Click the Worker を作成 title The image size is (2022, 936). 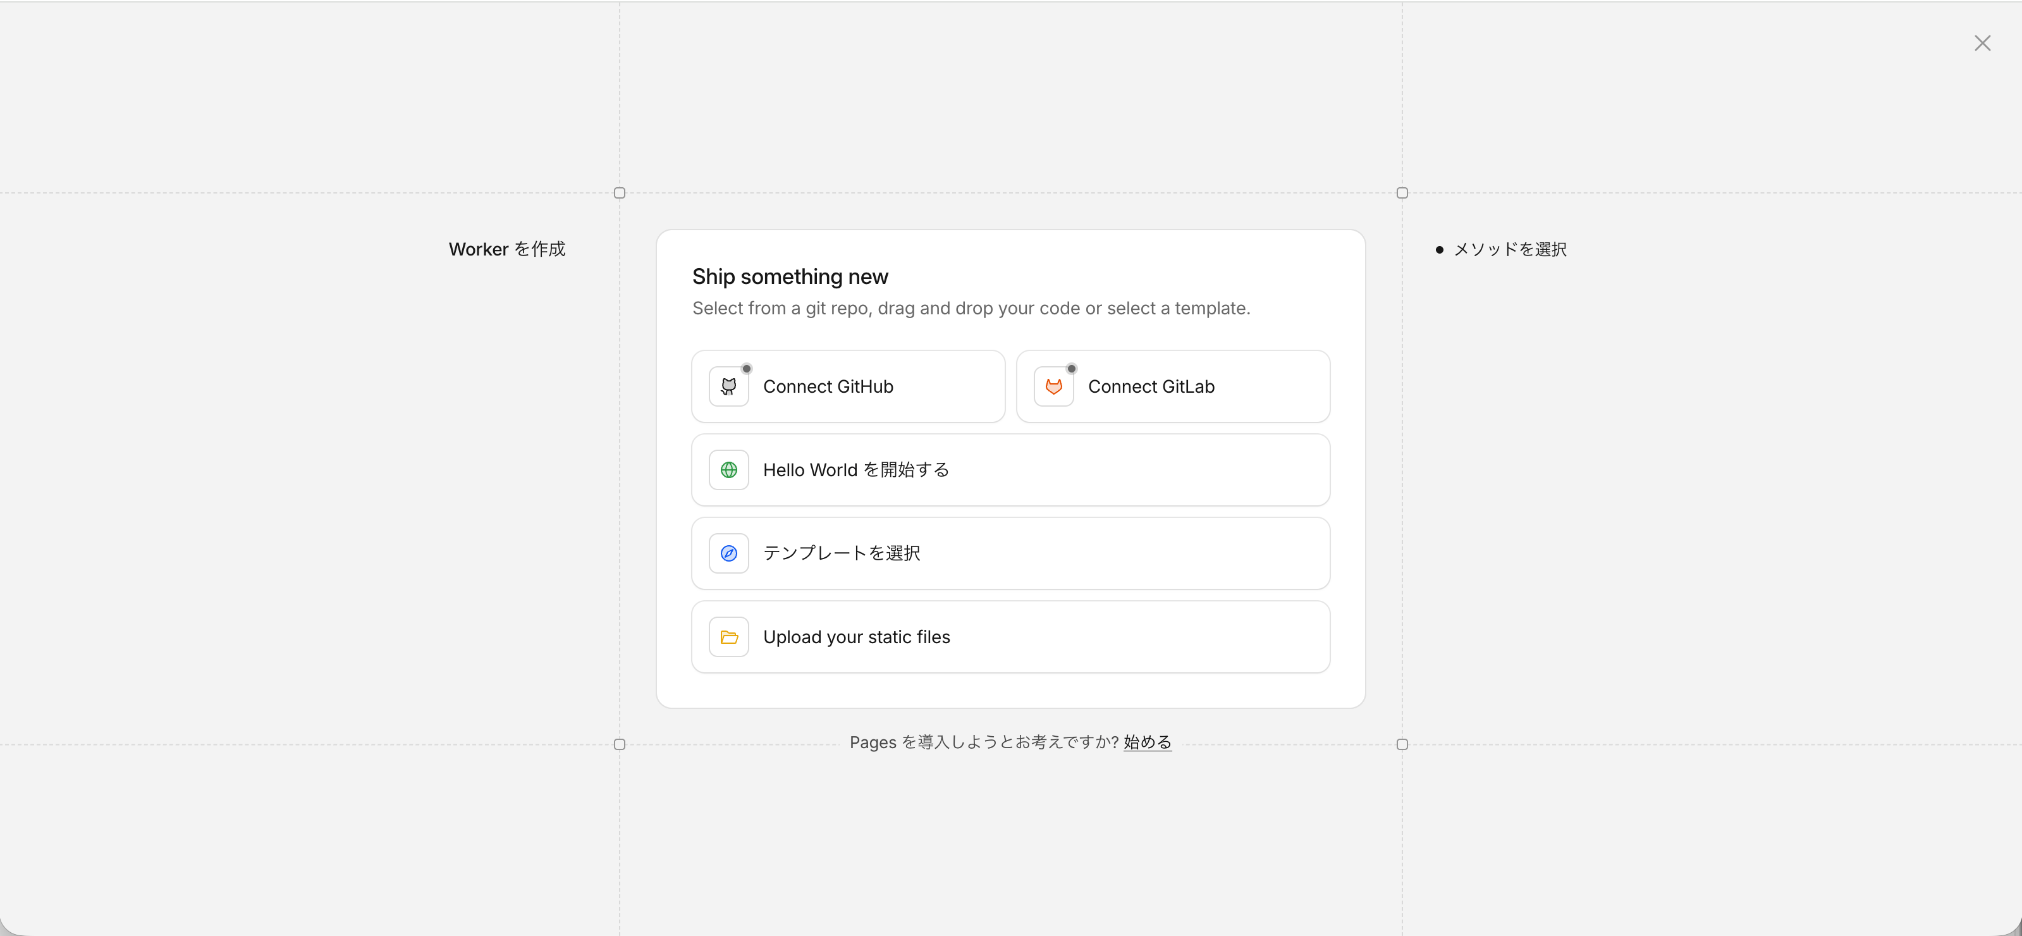tap(507, 249)
